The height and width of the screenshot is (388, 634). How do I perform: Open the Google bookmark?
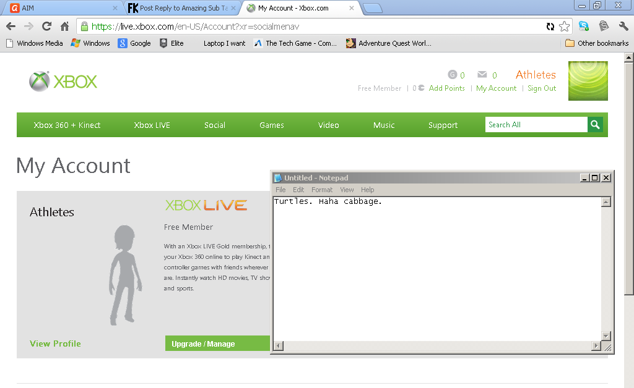coord(134,43)
